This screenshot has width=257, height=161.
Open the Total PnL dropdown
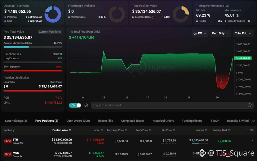coord(243,33)
